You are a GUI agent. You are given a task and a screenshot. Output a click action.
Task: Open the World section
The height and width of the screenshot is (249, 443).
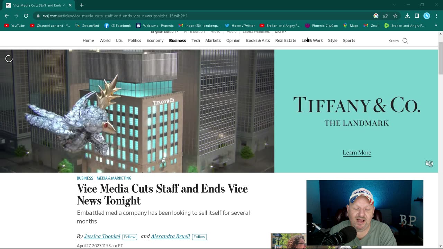(x=105, y=40)
